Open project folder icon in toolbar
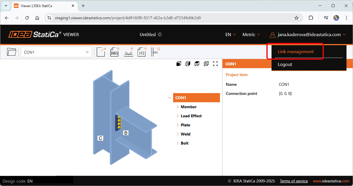The image size is (353, 186). pyautogui.click(x=12, y=52)
